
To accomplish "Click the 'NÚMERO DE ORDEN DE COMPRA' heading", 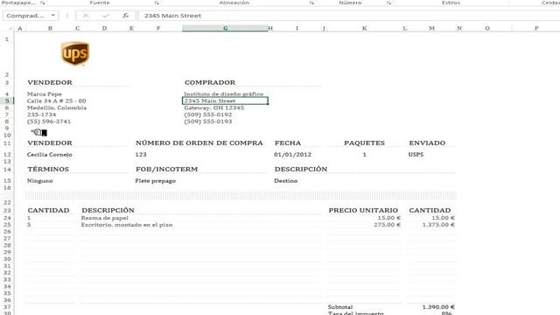I will [x=199, y=143].
